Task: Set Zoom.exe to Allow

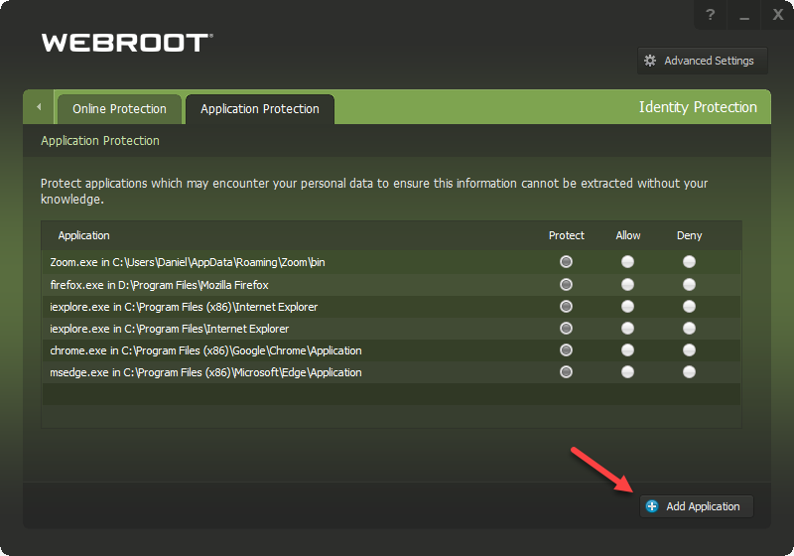Action: coord(628,262)
